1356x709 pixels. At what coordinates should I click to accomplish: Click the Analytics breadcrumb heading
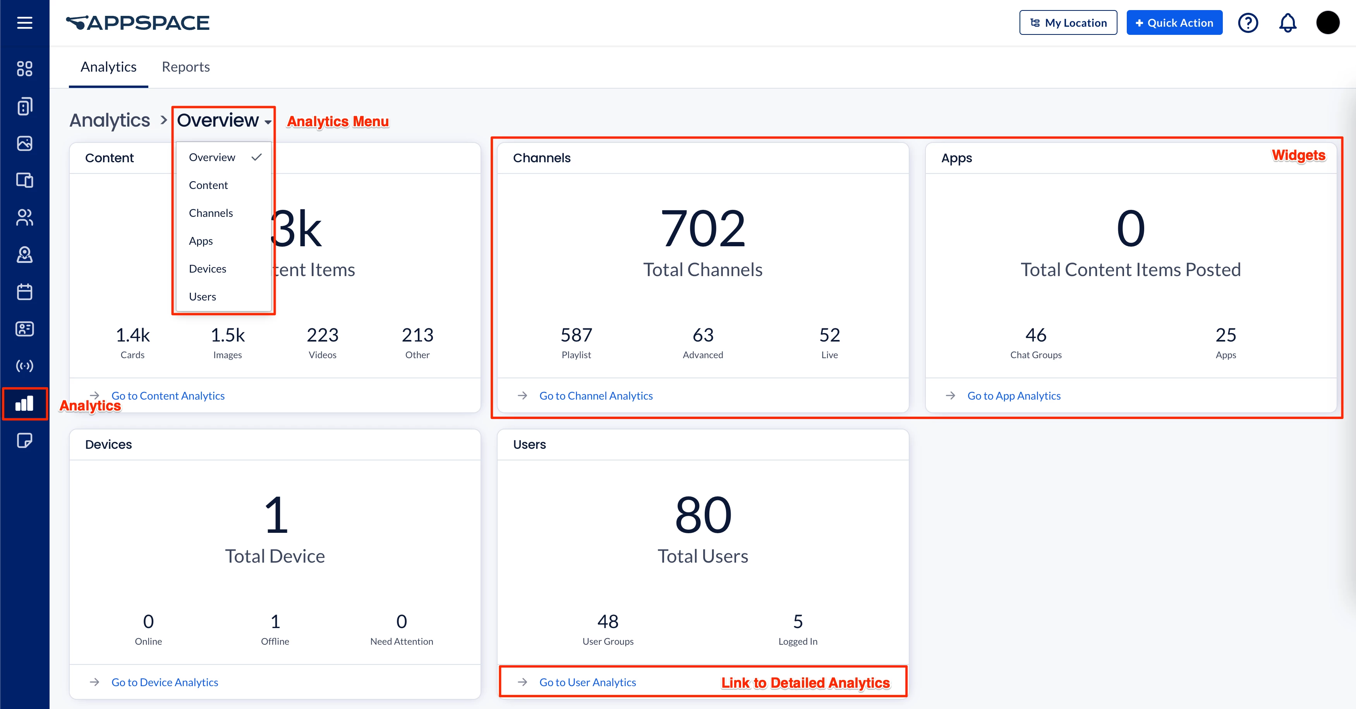click(110, 120)
